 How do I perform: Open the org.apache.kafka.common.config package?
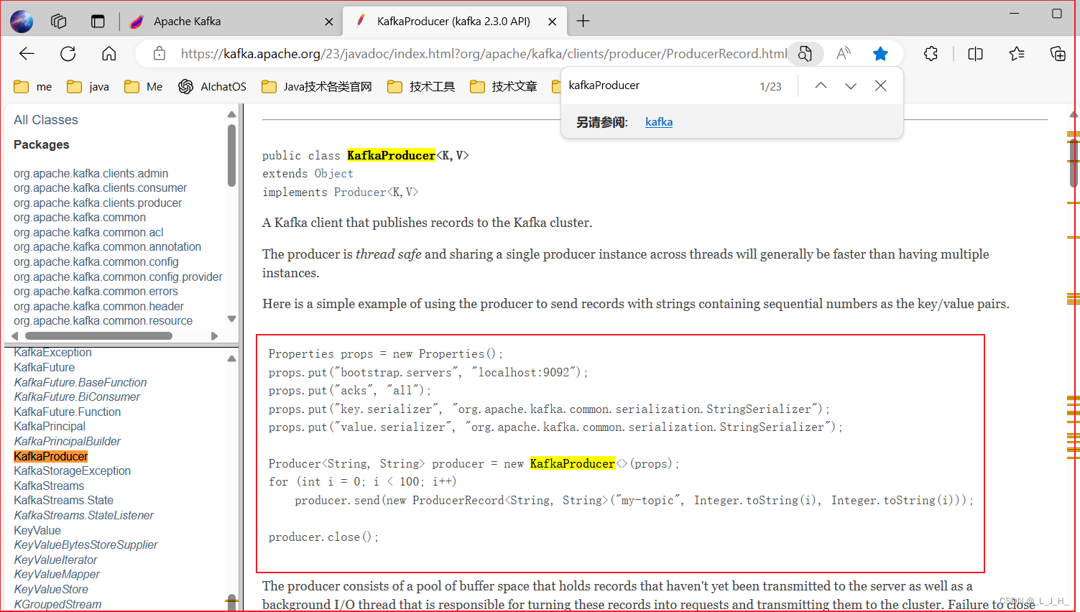point(96,262)
